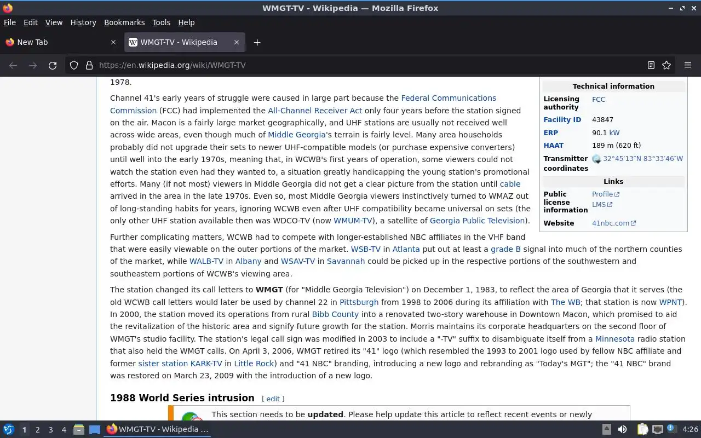Click the update notifier tray icon
Image resolution: width=701 pixels, height=438 pixels.
click(x=671, y=429)
